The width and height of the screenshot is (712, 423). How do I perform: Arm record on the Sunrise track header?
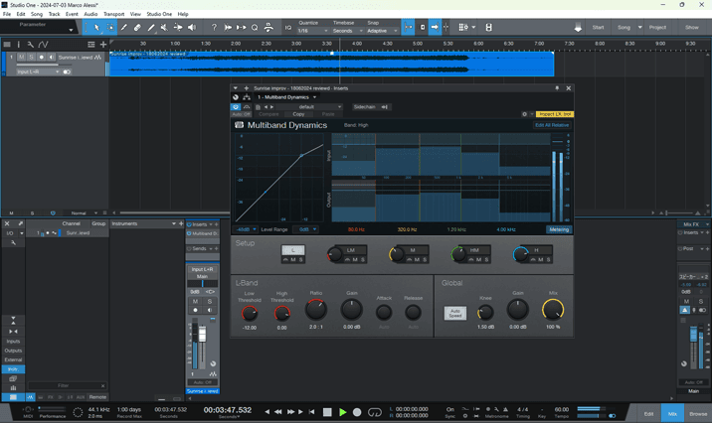point(42,58)
